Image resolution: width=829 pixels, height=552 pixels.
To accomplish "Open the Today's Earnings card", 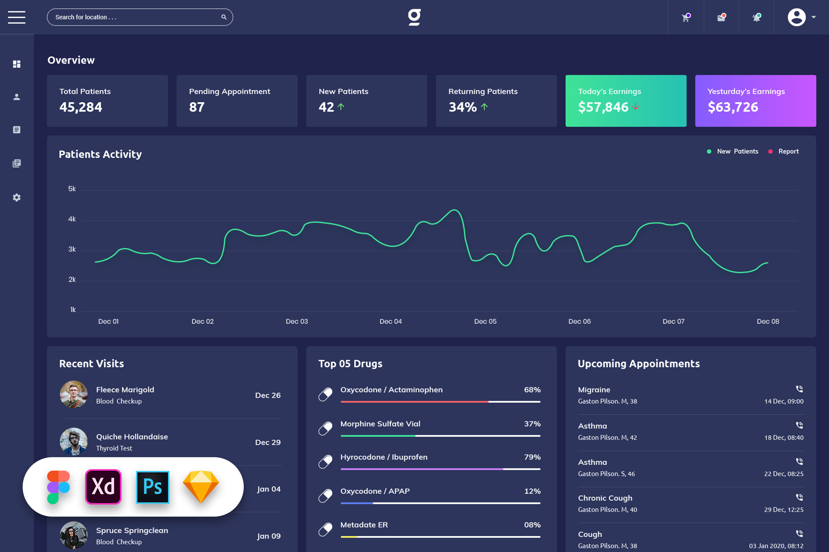I will click(x=626, y=101).
